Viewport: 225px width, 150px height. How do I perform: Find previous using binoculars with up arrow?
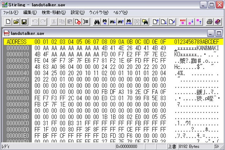click(x=121, y=22)
